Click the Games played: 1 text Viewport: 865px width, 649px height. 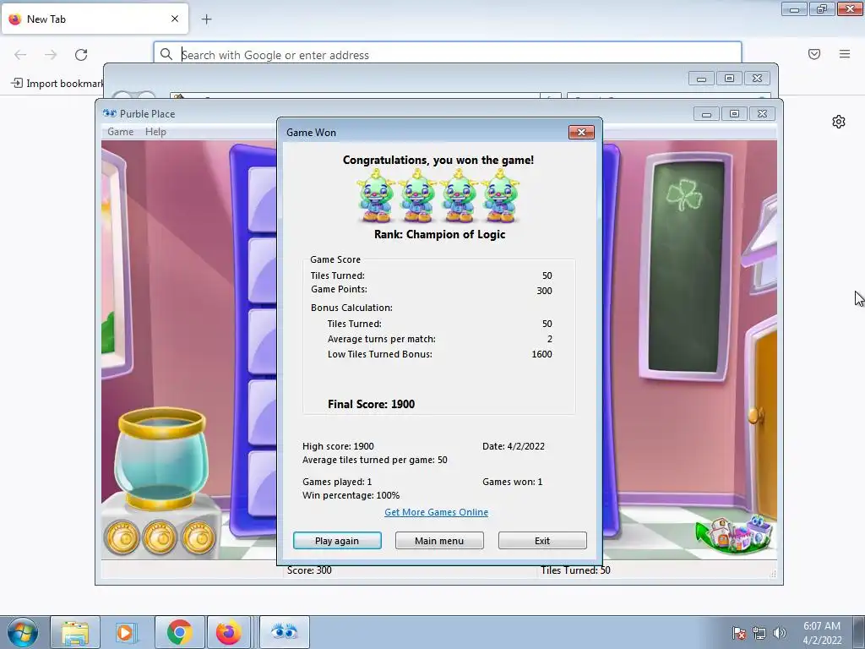point(337,482)
